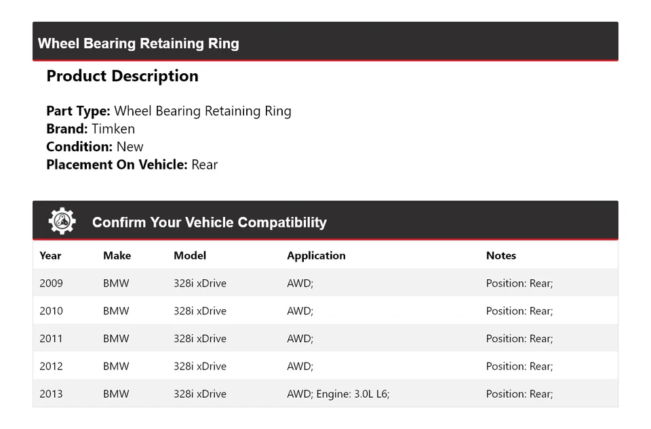The image size is (651, 429).
Task: Select the Product Description heading
Action: click(122, 76)
